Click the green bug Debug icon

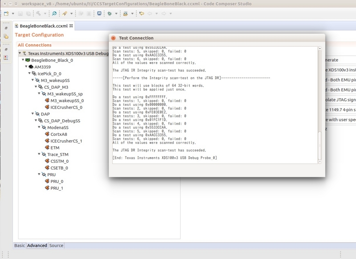110,14
